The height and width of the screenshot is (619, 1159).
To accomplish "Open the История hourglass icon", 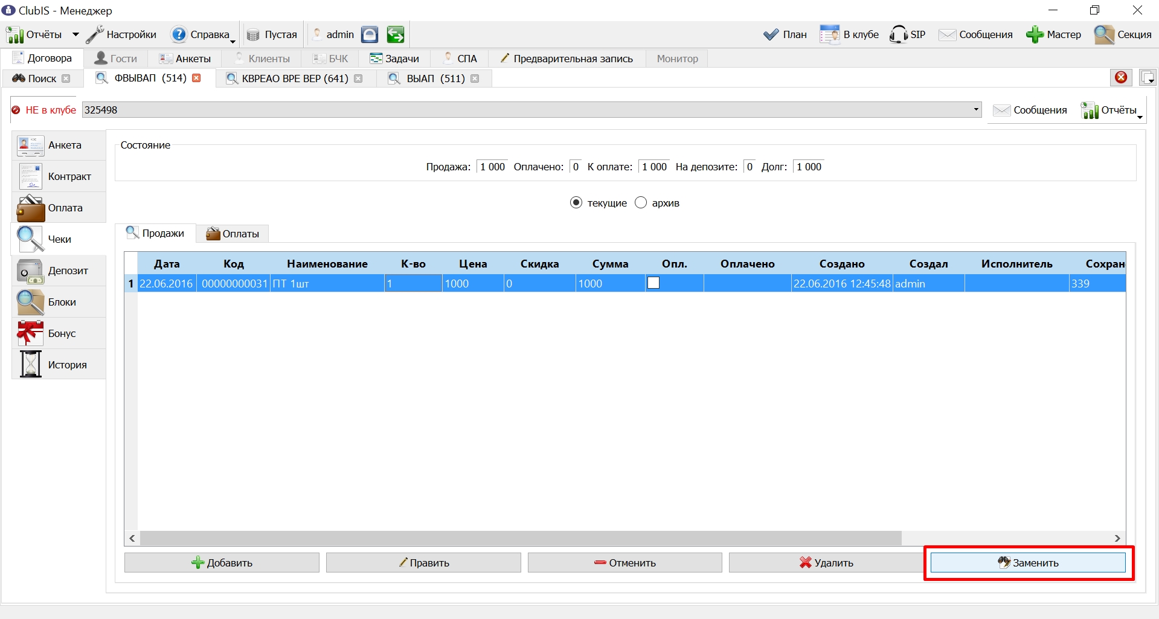I will point(30,365).
